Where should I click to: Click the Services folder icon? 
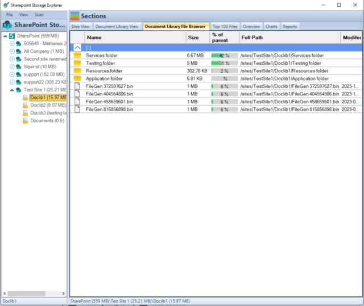[x=78, y=56]
